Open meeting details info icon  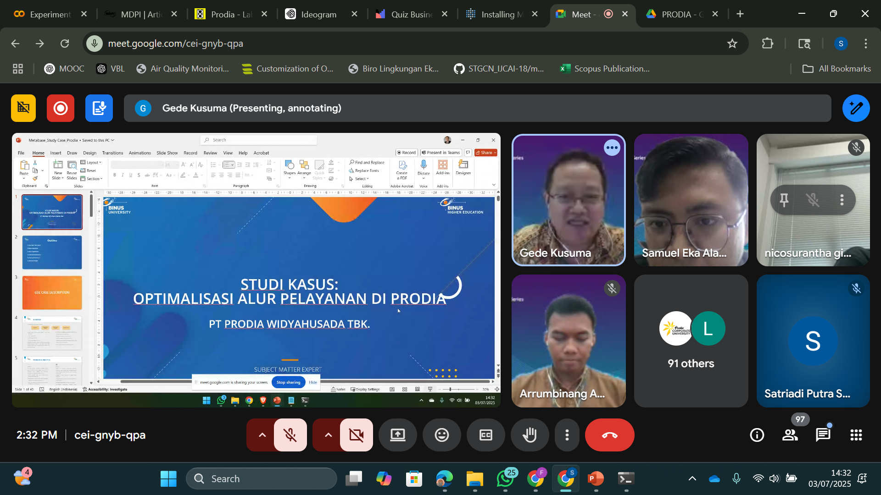point(757,435)
